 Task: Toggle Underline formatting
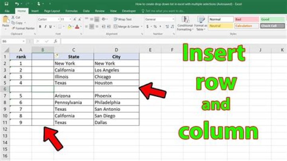coord(51,27)
